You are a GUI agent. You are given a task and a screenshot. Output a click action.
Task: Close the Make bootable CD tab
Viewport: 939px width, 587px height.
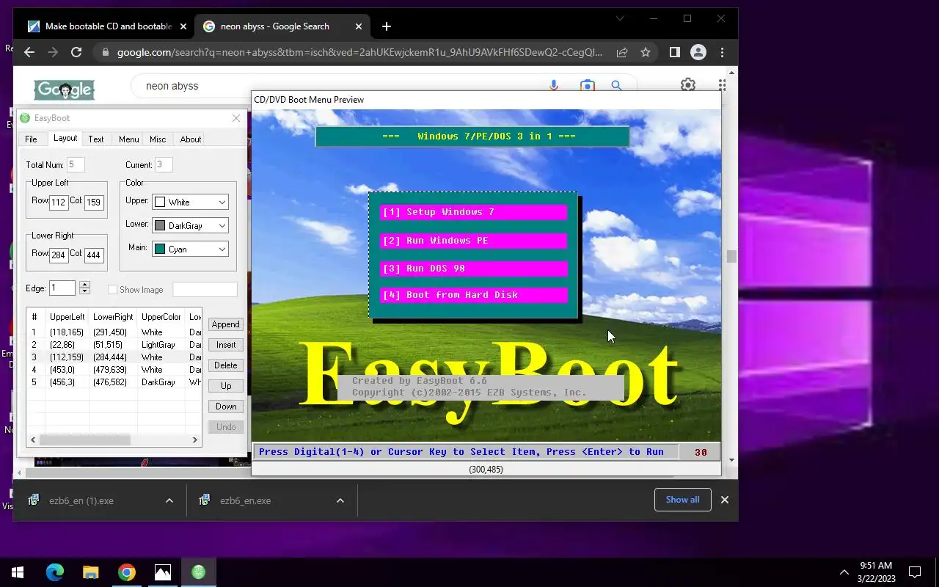(x=183, y=26)
